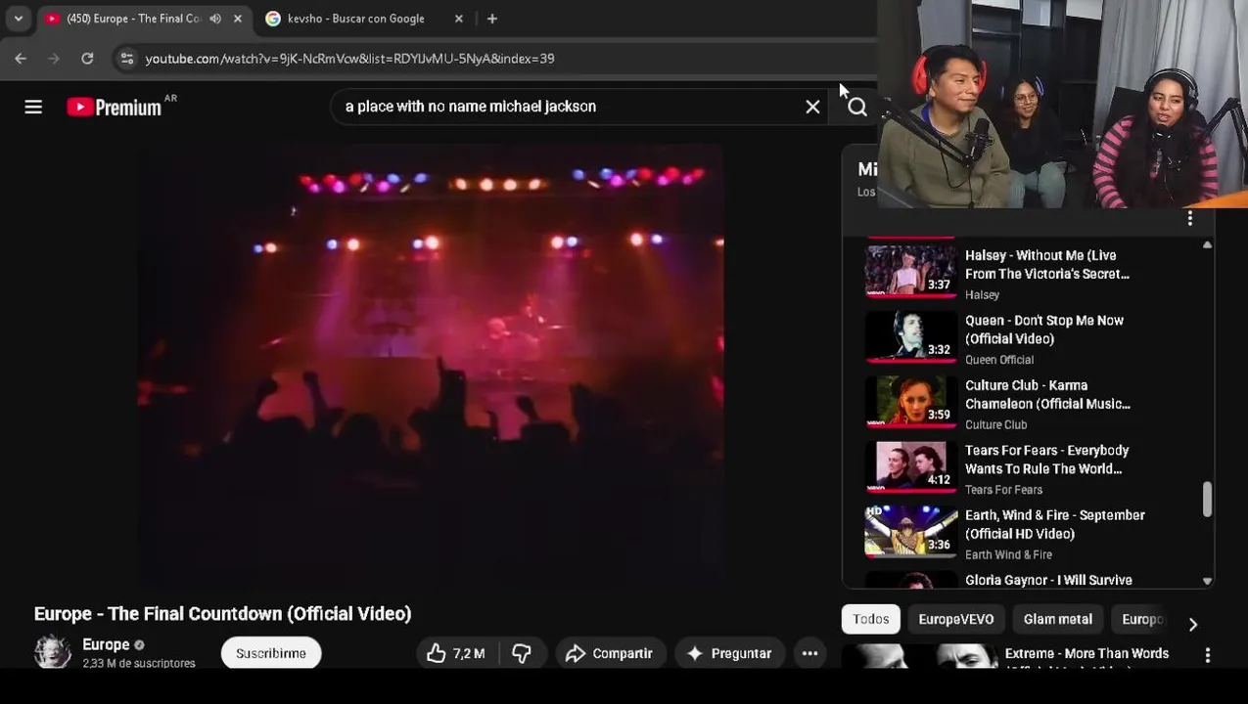The width and height of the screenshot is (1248, 704).
Task: Open the tab search dropdown arrow
Action: [x=18, y=19]
